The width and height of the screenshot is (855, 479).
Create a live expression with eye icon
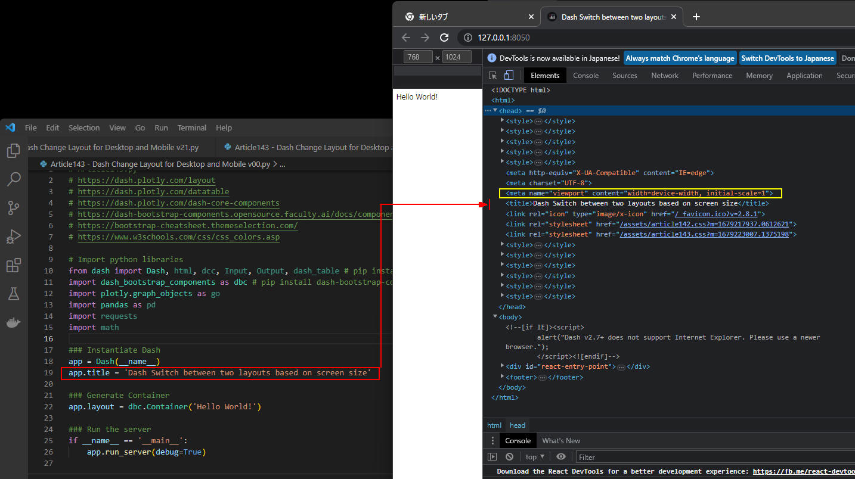[561, 457]
